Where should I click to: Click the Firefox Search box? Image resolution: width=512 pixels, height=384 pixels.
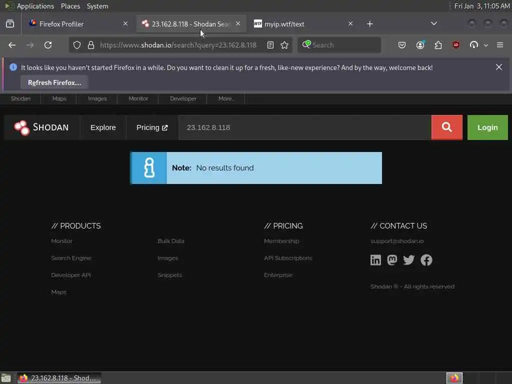(x=339, y=45)
